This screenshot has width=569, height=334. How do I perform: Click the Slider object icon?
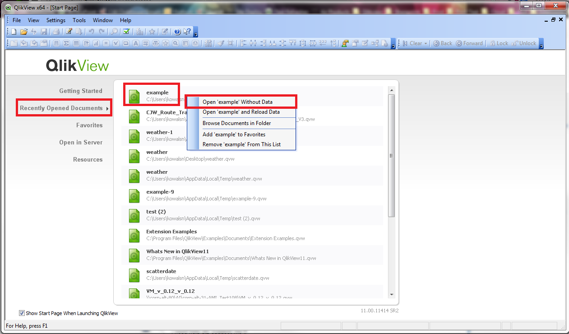(155, 43)
